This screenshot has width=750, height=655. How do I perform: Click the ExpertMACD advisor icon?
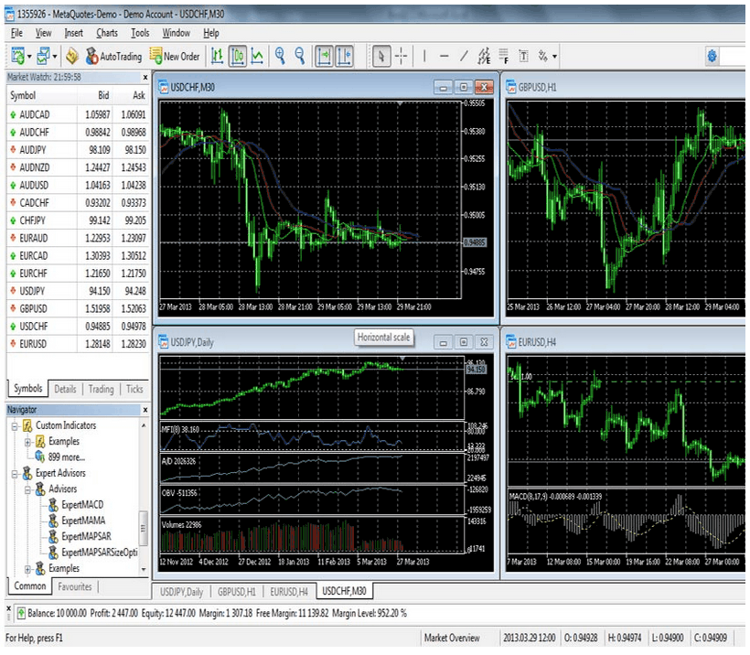click(53, 505)
